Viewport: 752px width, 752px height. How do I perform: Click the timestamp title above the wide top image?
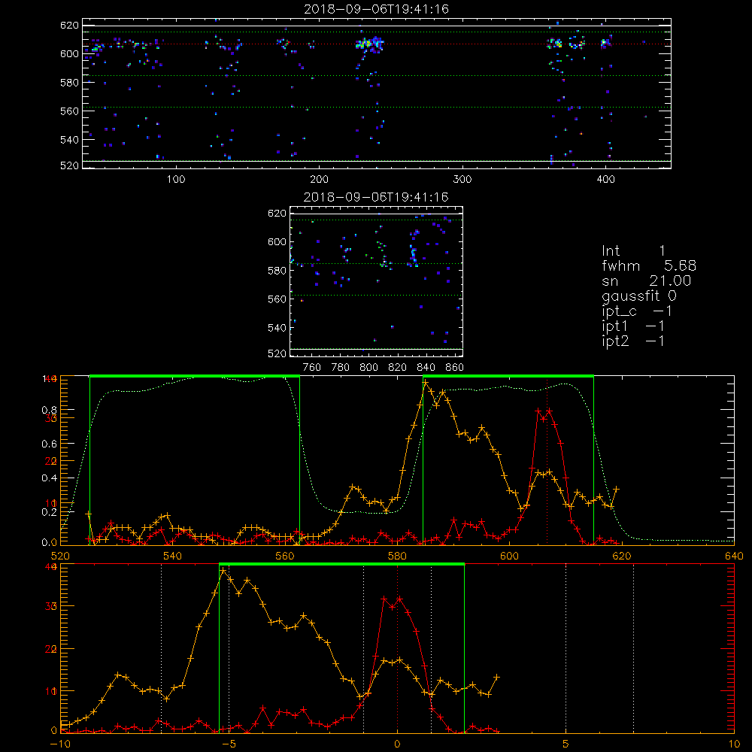pyautogui.click(x=377, y=9)
